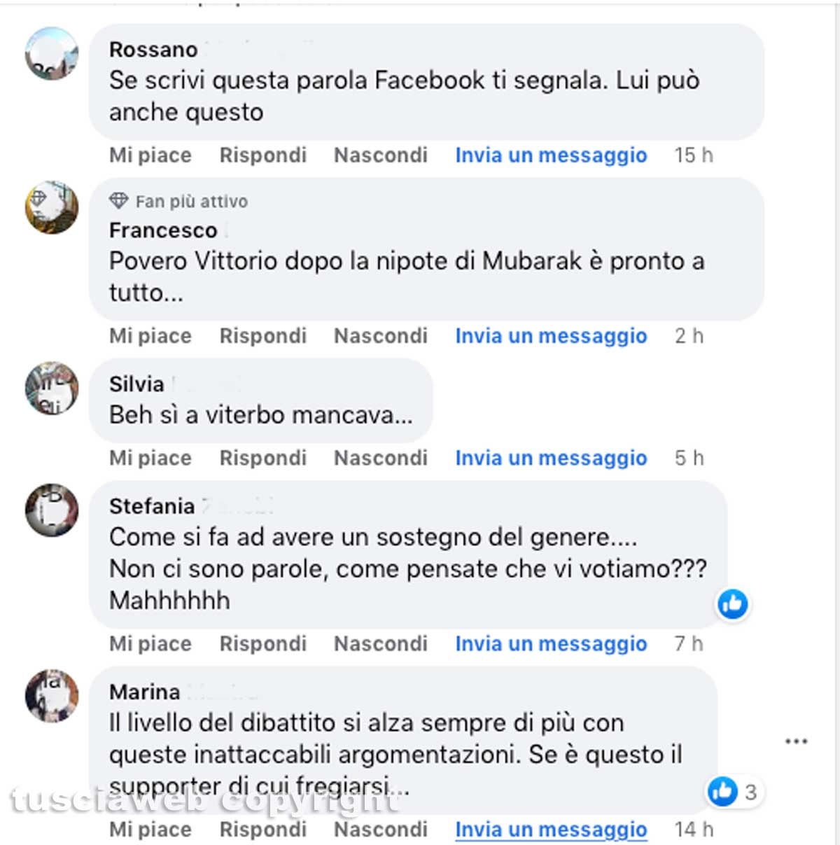Click the 15 h timestamp on Rossano's comment
The image size is (840, 845).
(x=694, y=155)
